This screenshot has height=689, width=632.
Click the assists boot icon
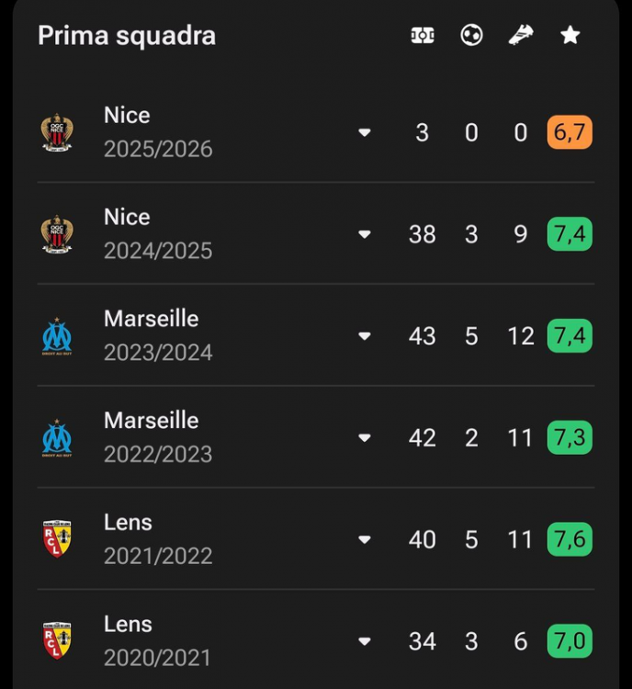521,35
